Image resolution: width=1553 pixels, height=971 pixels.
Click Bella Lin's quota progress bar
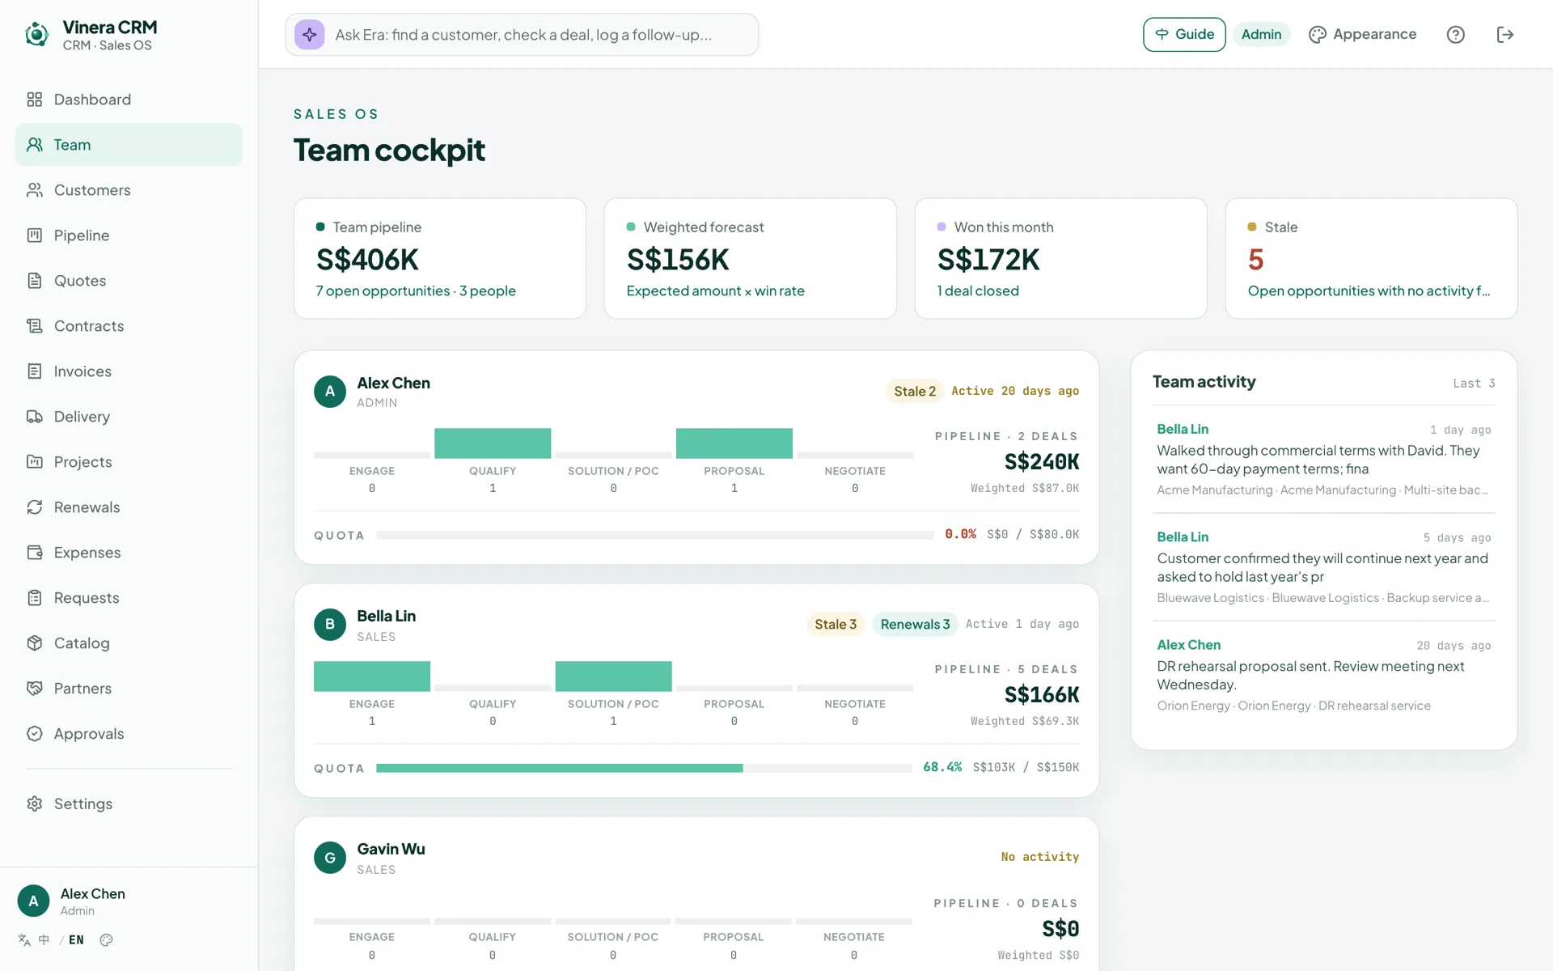[644, 768]
